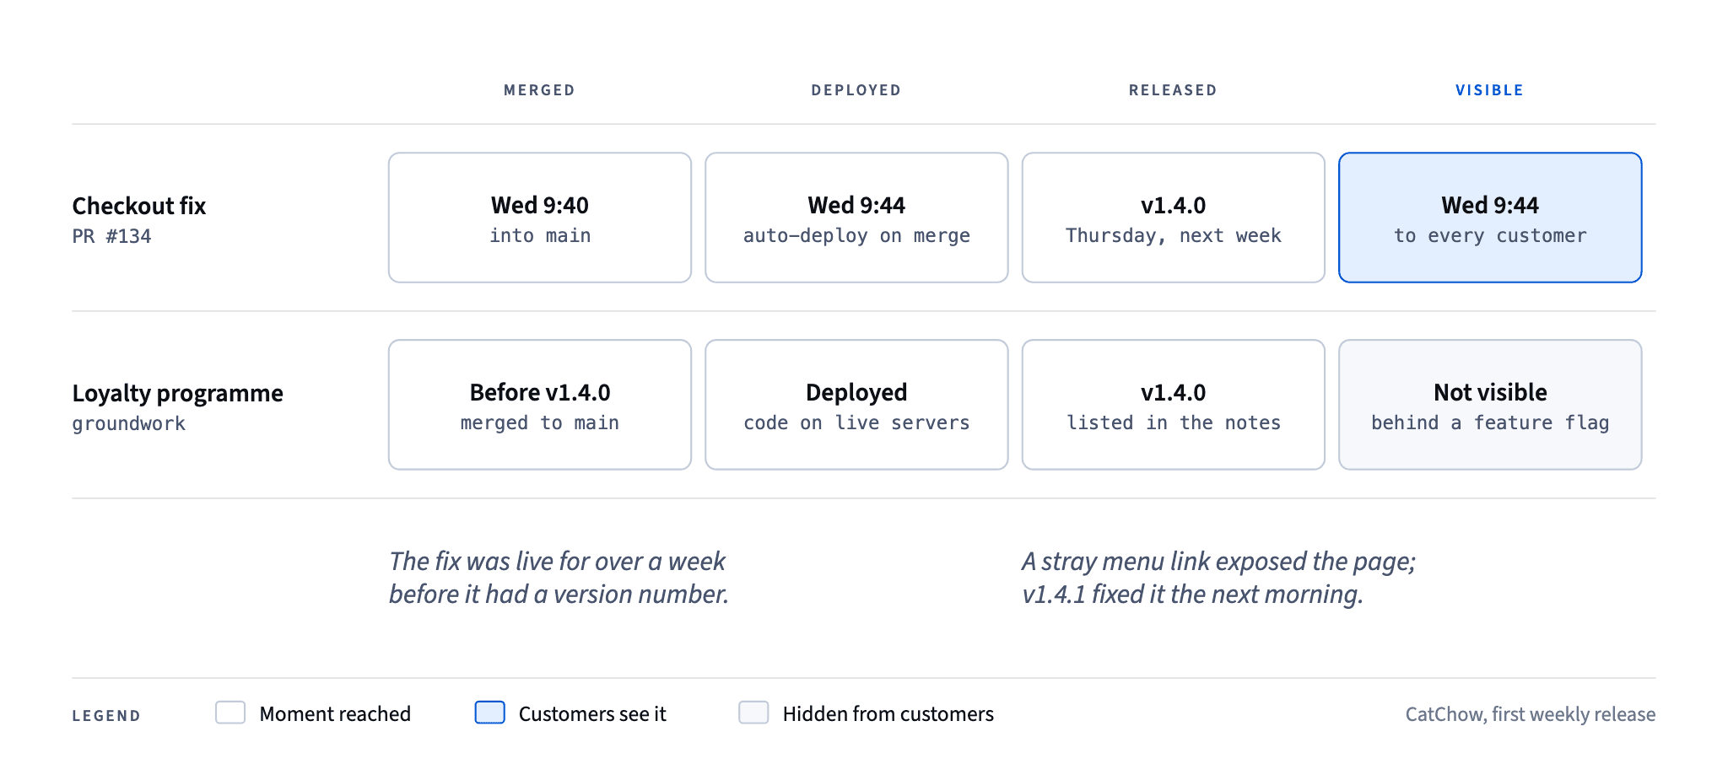Click the blue VISIBLE column header
Image resolution: width=1728 pixels, height=764 pixels.
pyautogui.click(x=1489, y=90)
